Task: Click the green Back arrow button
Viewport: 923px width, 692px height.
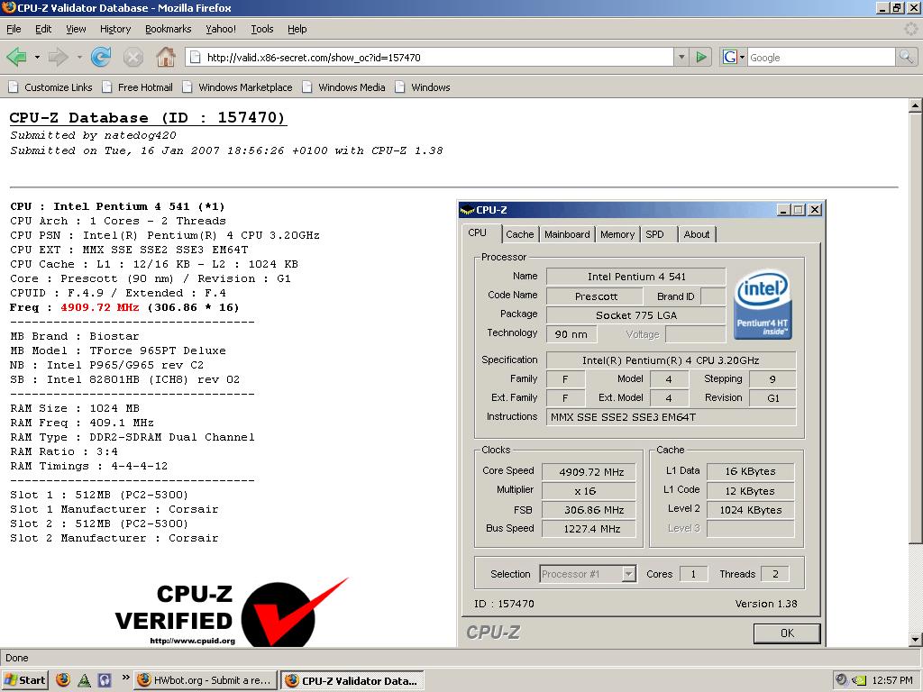Action: (16, 57)
